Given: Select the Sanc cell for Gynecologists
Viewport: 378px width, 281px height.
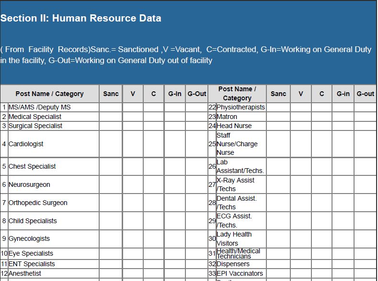Looking at the screenshot, I should 111,238.
